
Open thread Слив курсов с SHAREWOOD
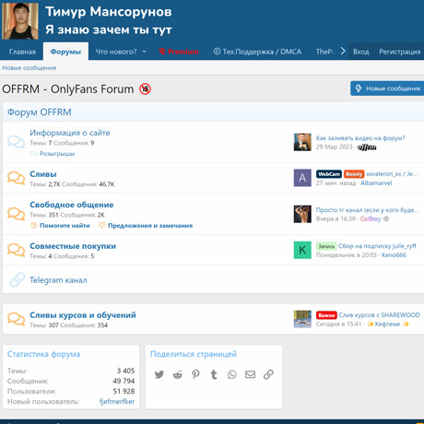(x=379, y=315)
